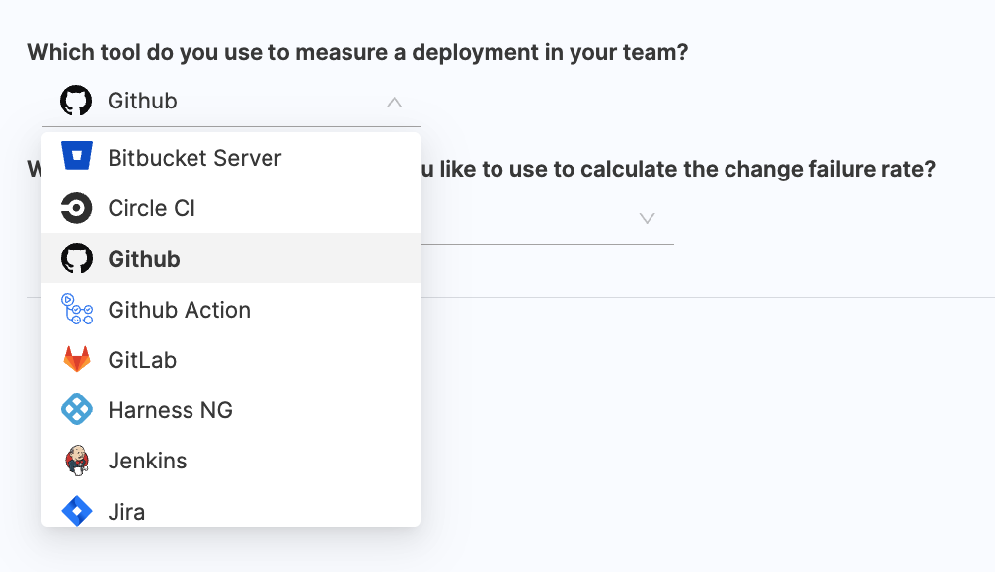Viewport: 995px width, 572px height.
Task: Click the blue Jira diamond icon
Action: click(x=76, y=511)
